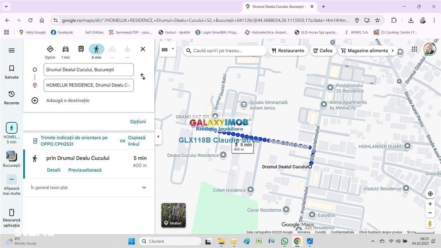The width and height of the screenshot is (441, 248).
Task: Choose the Optim best travel mode
Action: 50,49
